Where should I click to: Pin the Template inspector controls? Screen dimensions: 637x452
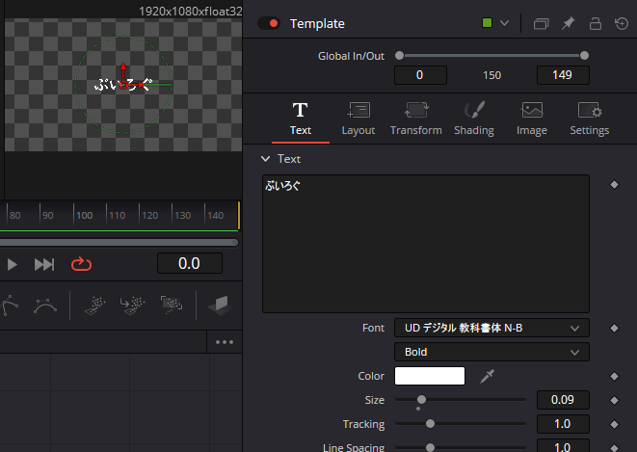click(x=568, y=23)
